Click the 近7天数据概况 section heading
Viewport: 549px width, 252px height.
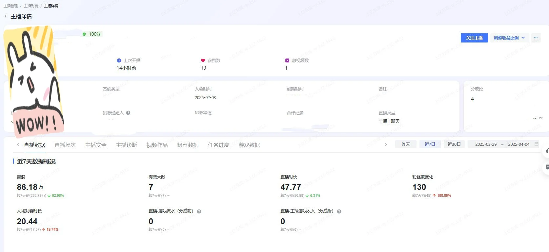pos(36,161)
